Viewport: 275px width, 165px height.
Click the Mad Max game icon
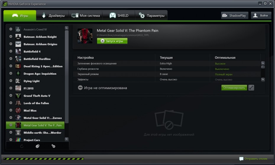pos(18,110)
